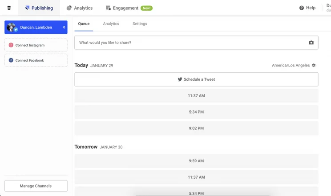
Task: Click the JANUARY 30 date text
Action: coord(111,147)
